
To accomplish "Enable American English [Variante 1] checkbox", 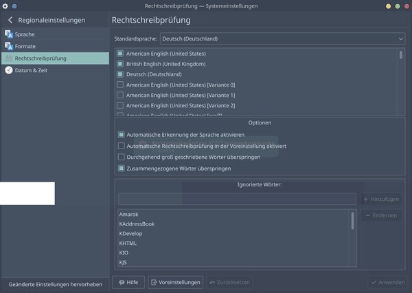I will tap(121, 95).
